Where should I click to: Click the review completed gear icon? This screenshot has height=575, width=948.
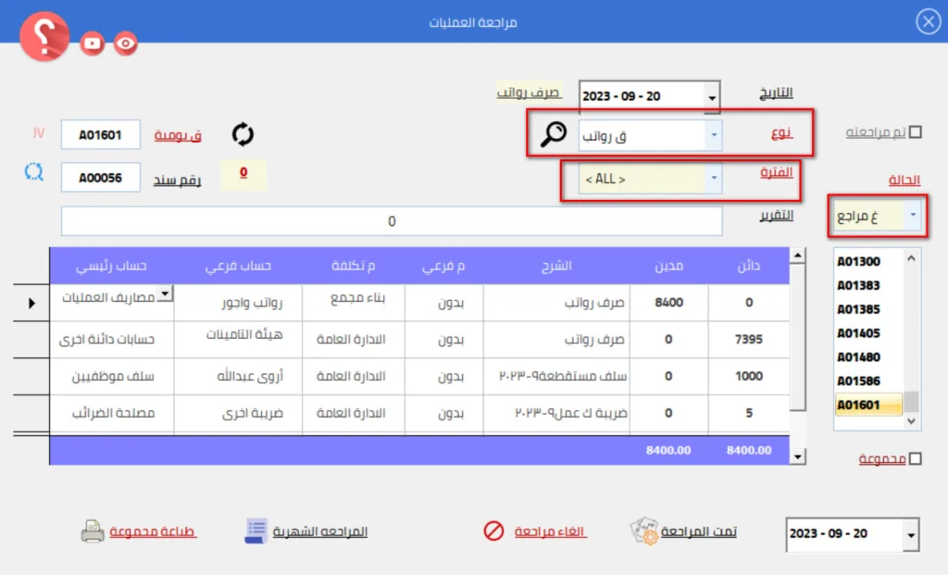click(x=643, y=531)
